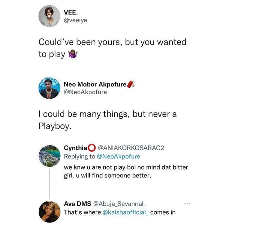Click the 'VEE.' display name
Image resolution: width=280 pixels, height=230 pixels.
click(x=70, y=12)
